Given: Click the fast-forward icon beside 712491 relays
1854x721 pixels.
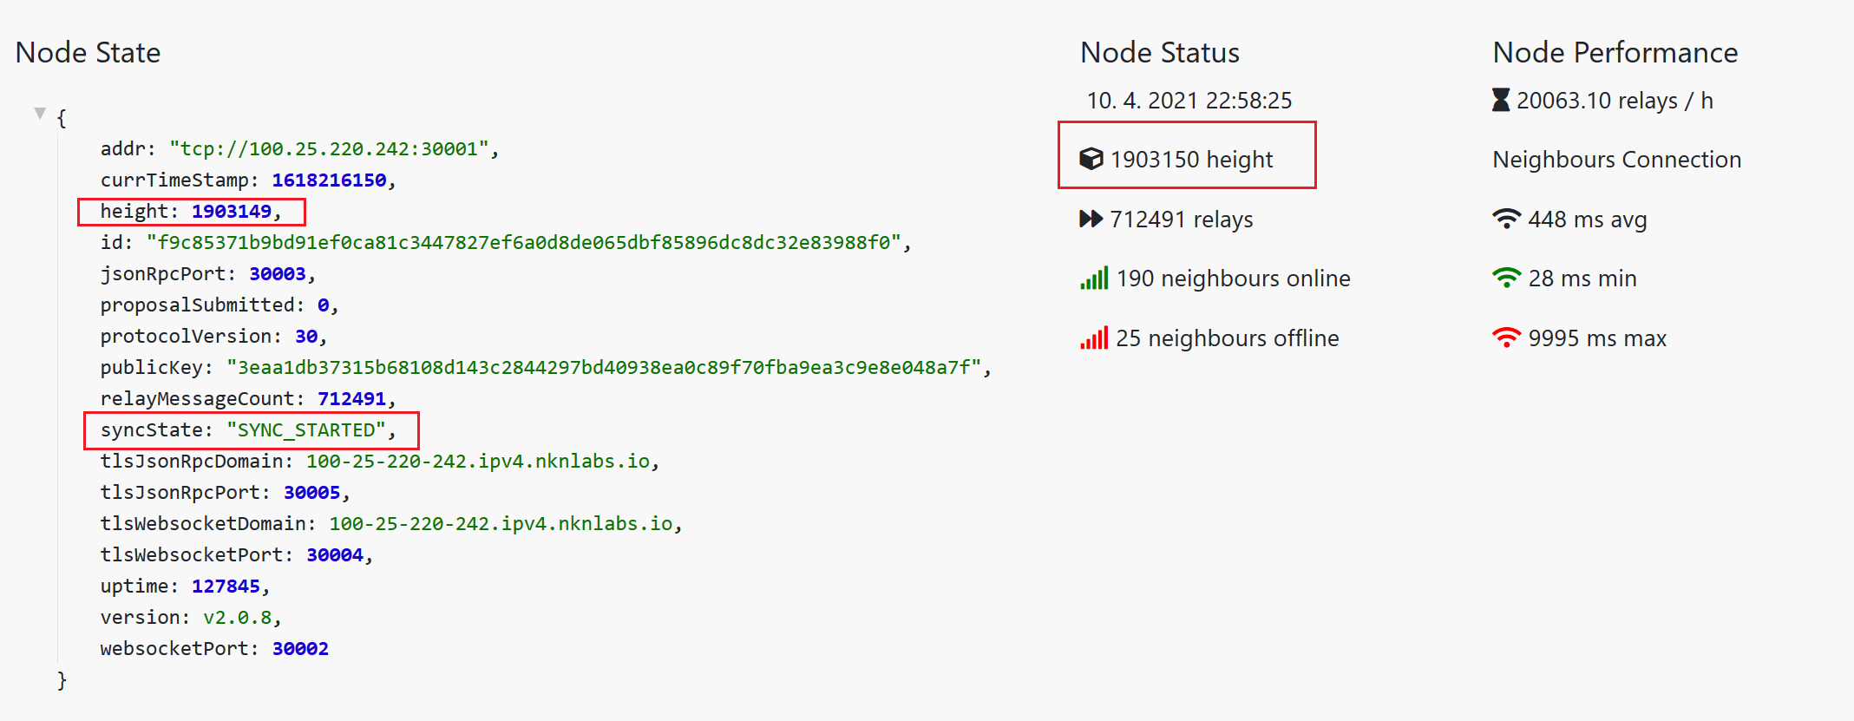Looking at the screenshot, I should click(1091, 219).
